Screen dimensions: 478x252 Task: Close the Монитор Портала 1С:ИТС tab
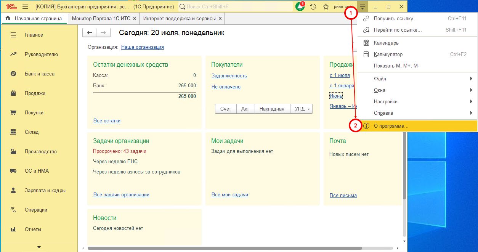point(135,19)
